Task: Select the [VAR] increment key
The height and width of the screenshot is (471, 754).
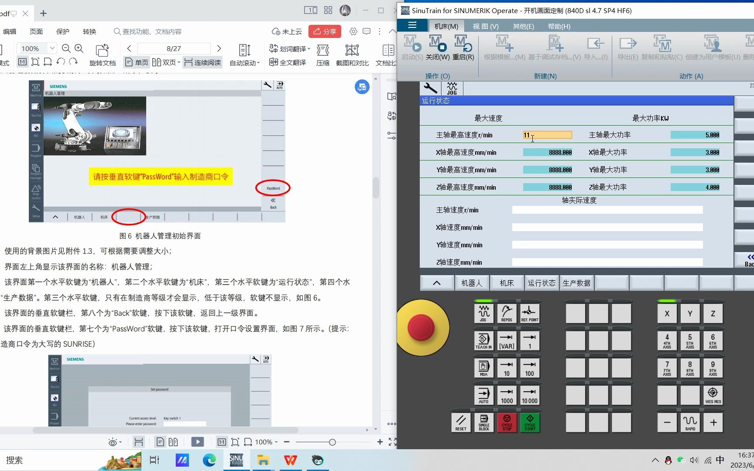Action: [507, 341]
